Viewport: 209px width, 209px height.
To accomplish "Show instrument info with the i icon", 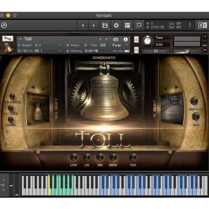I will tap(125, 39).
